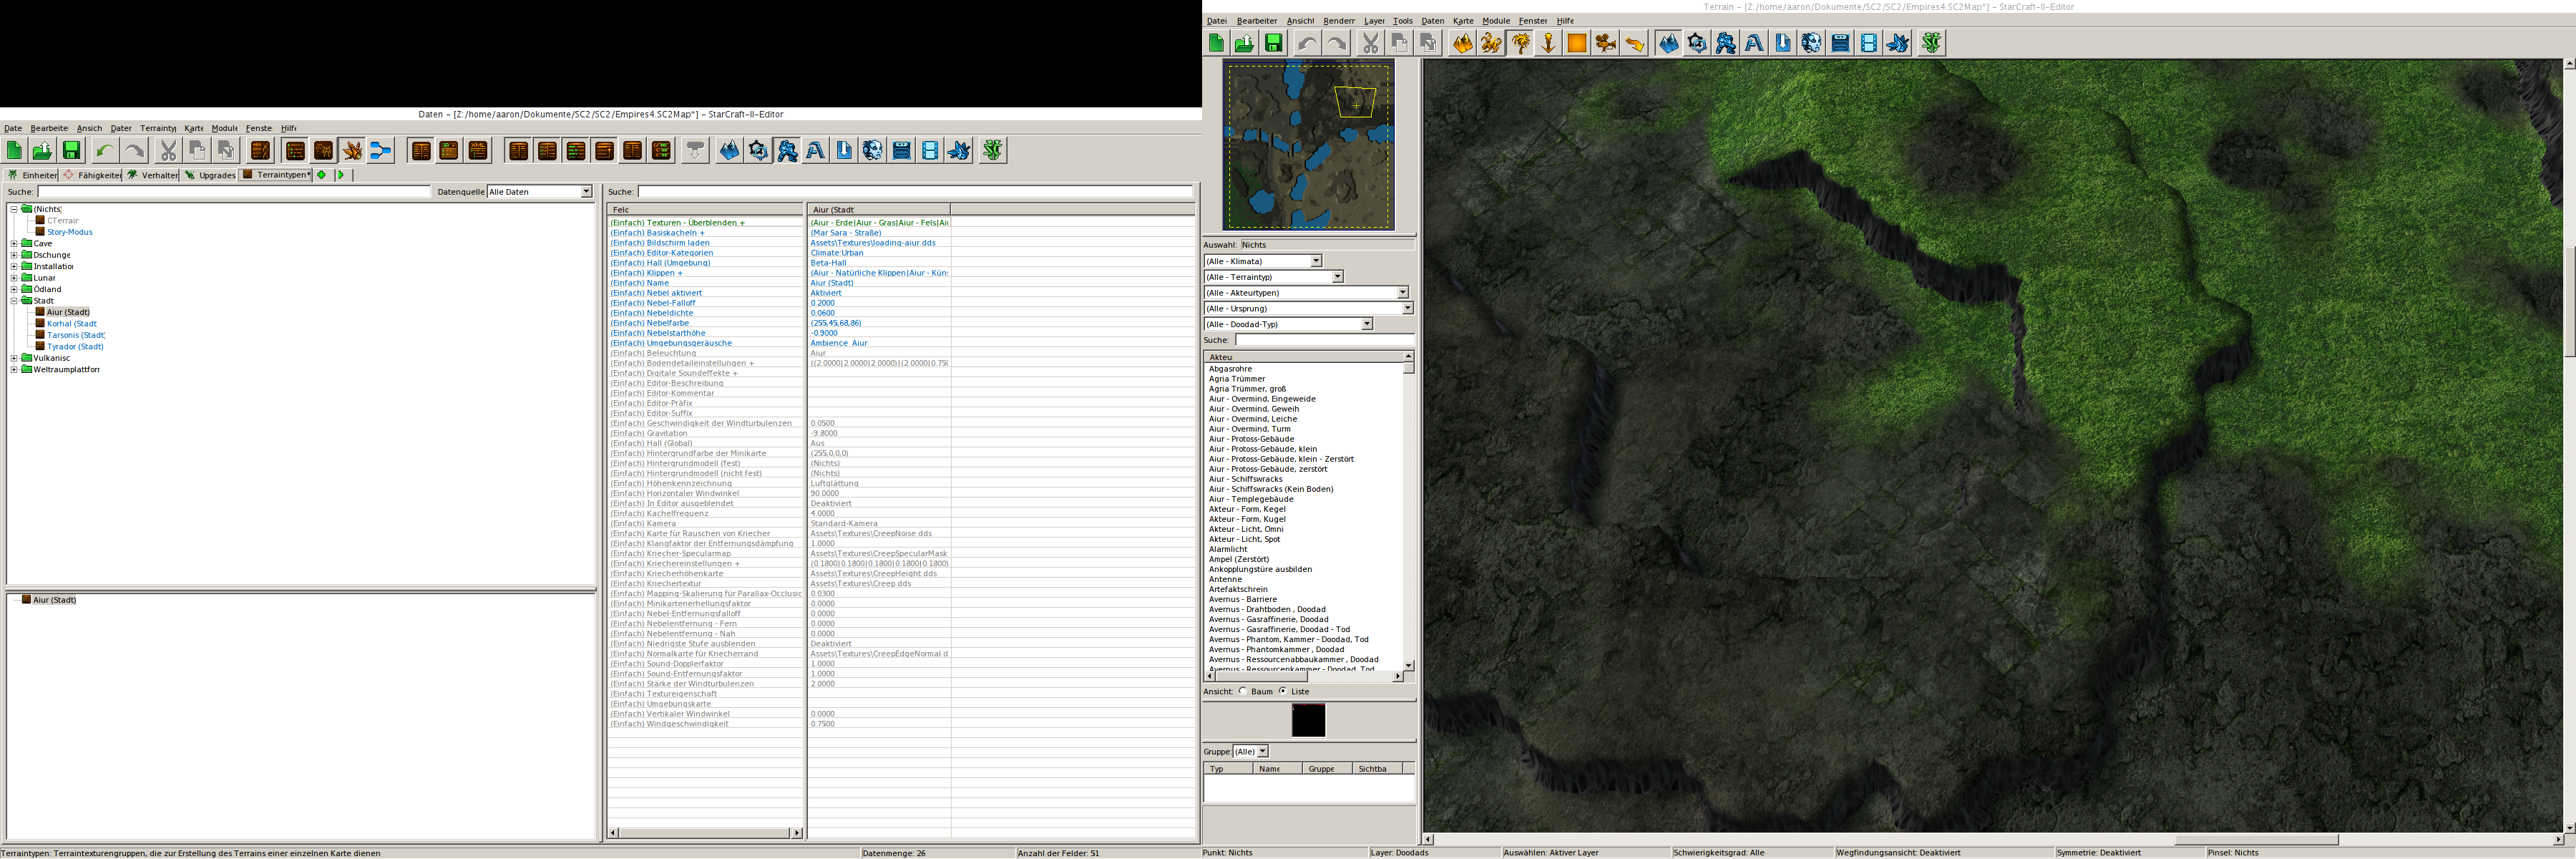Image resolution: width=2576 pixels, height=859 pixels.
Task: Open the Rendern menu in Terrain window
Action: [1339, 21]
